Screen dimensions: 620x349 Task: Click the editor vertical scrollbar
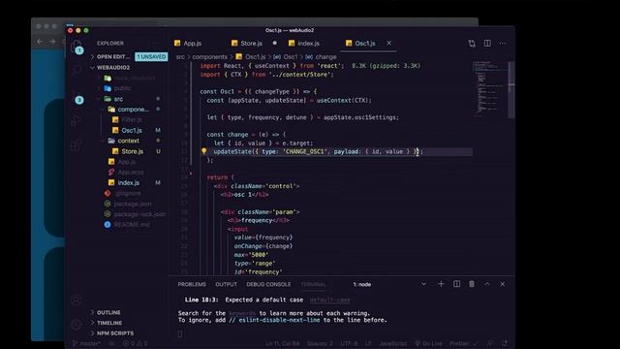tap(511, 90)
